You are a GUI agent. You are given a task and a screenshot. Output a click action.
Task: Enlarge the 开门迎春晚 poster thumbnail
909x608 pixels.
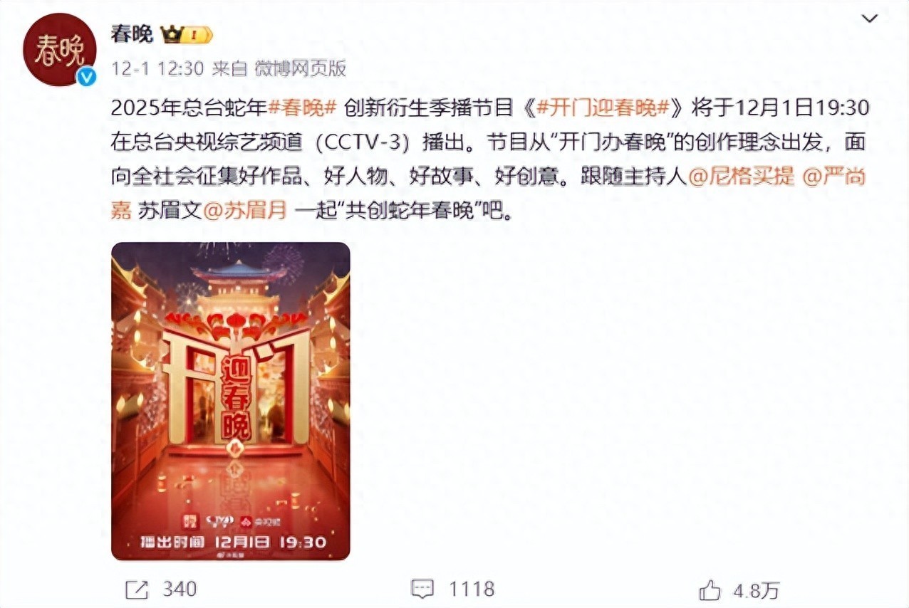(x=231, y=402)
